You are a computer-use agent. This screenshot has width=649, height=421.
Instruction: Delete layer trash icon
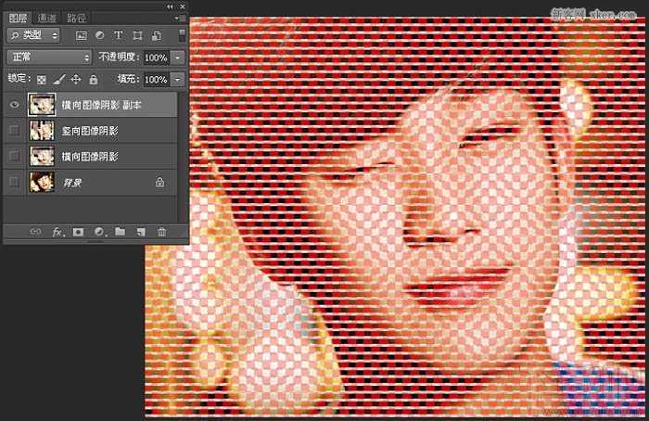(162, 232)
